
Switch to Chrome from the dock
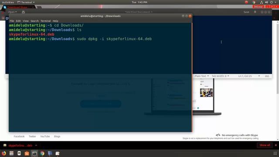click(x=42, y=153)
